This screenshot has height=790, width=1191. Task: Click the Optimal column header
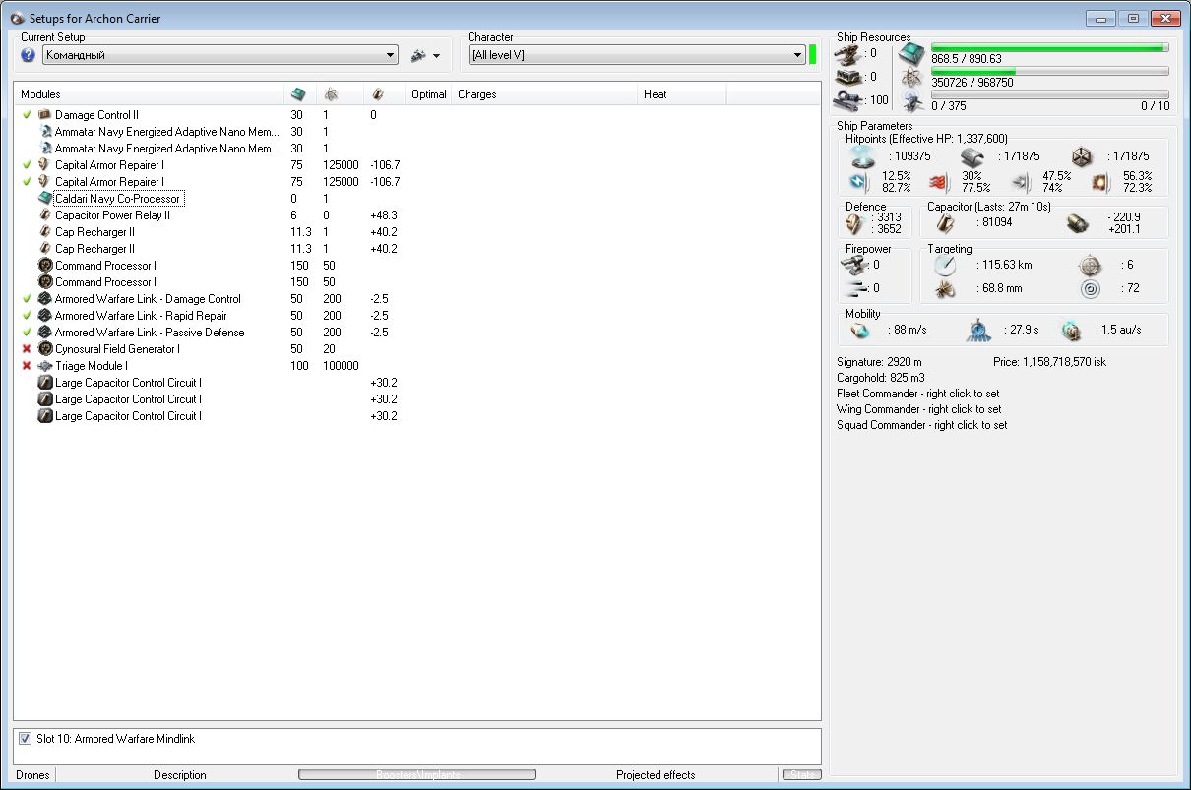point(429,94)
